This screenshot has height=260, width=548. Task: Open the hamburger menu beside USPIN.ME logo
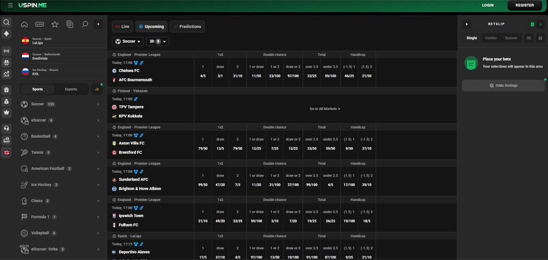tap(10, 5)
